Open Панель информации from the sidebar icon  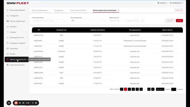(x=8, y=21)
